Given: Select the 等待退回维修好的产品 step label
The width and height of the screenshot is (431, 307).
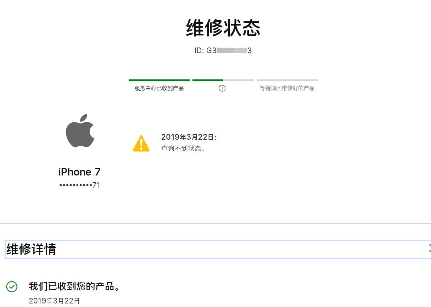Looking at the screenshot, I should click(x=287, y=88).
